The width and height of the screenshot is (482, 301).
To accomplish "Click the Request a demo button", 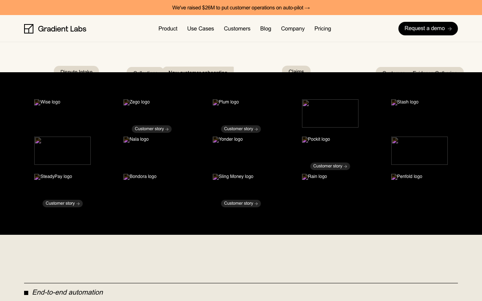I will pos(428,29).
